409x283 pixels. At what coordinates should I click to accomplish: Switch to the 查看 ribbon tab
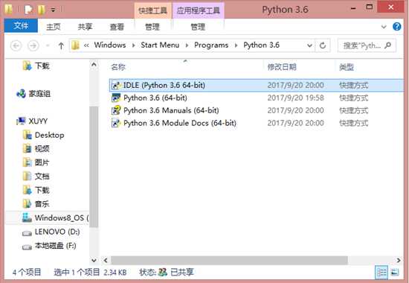point(117,27)
